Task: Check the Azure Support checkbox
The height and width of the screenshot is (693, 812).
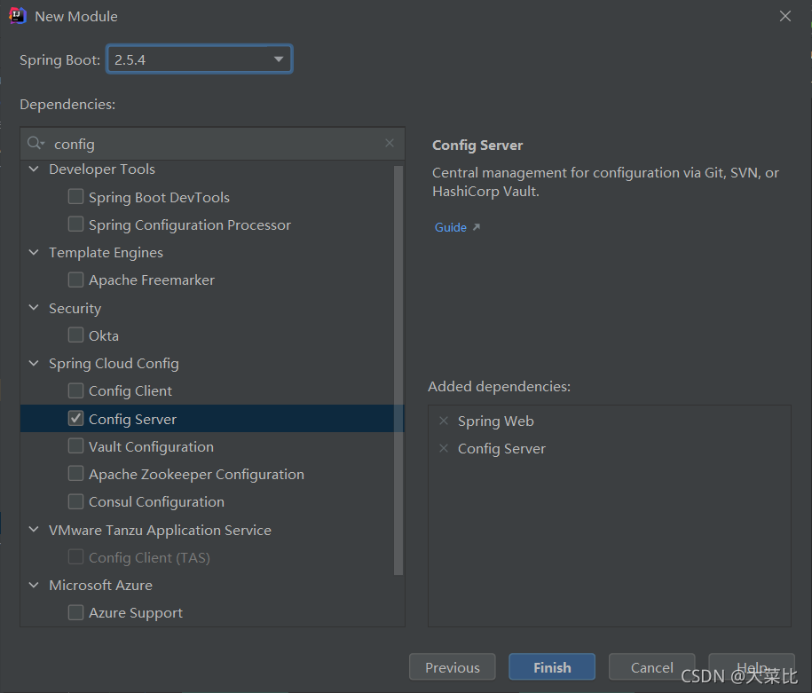Action: coord(75,613)
